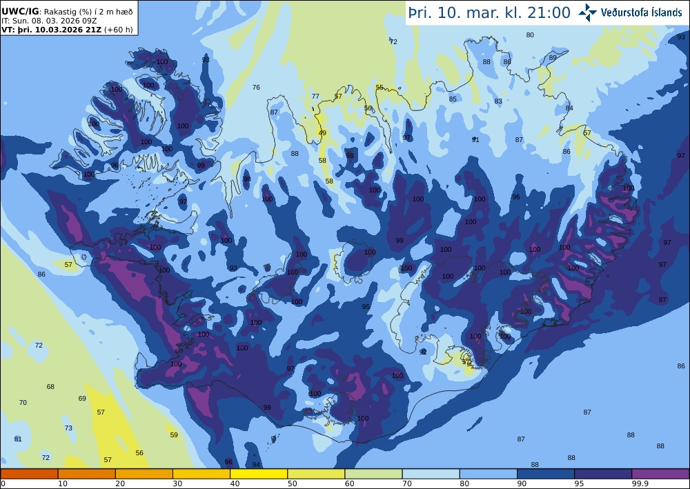Viewport: 690px width, 489px height.
Task: Click the 'IT: Sun. 08. 03. 2026 09Z' line
Action: pos(49,21)
